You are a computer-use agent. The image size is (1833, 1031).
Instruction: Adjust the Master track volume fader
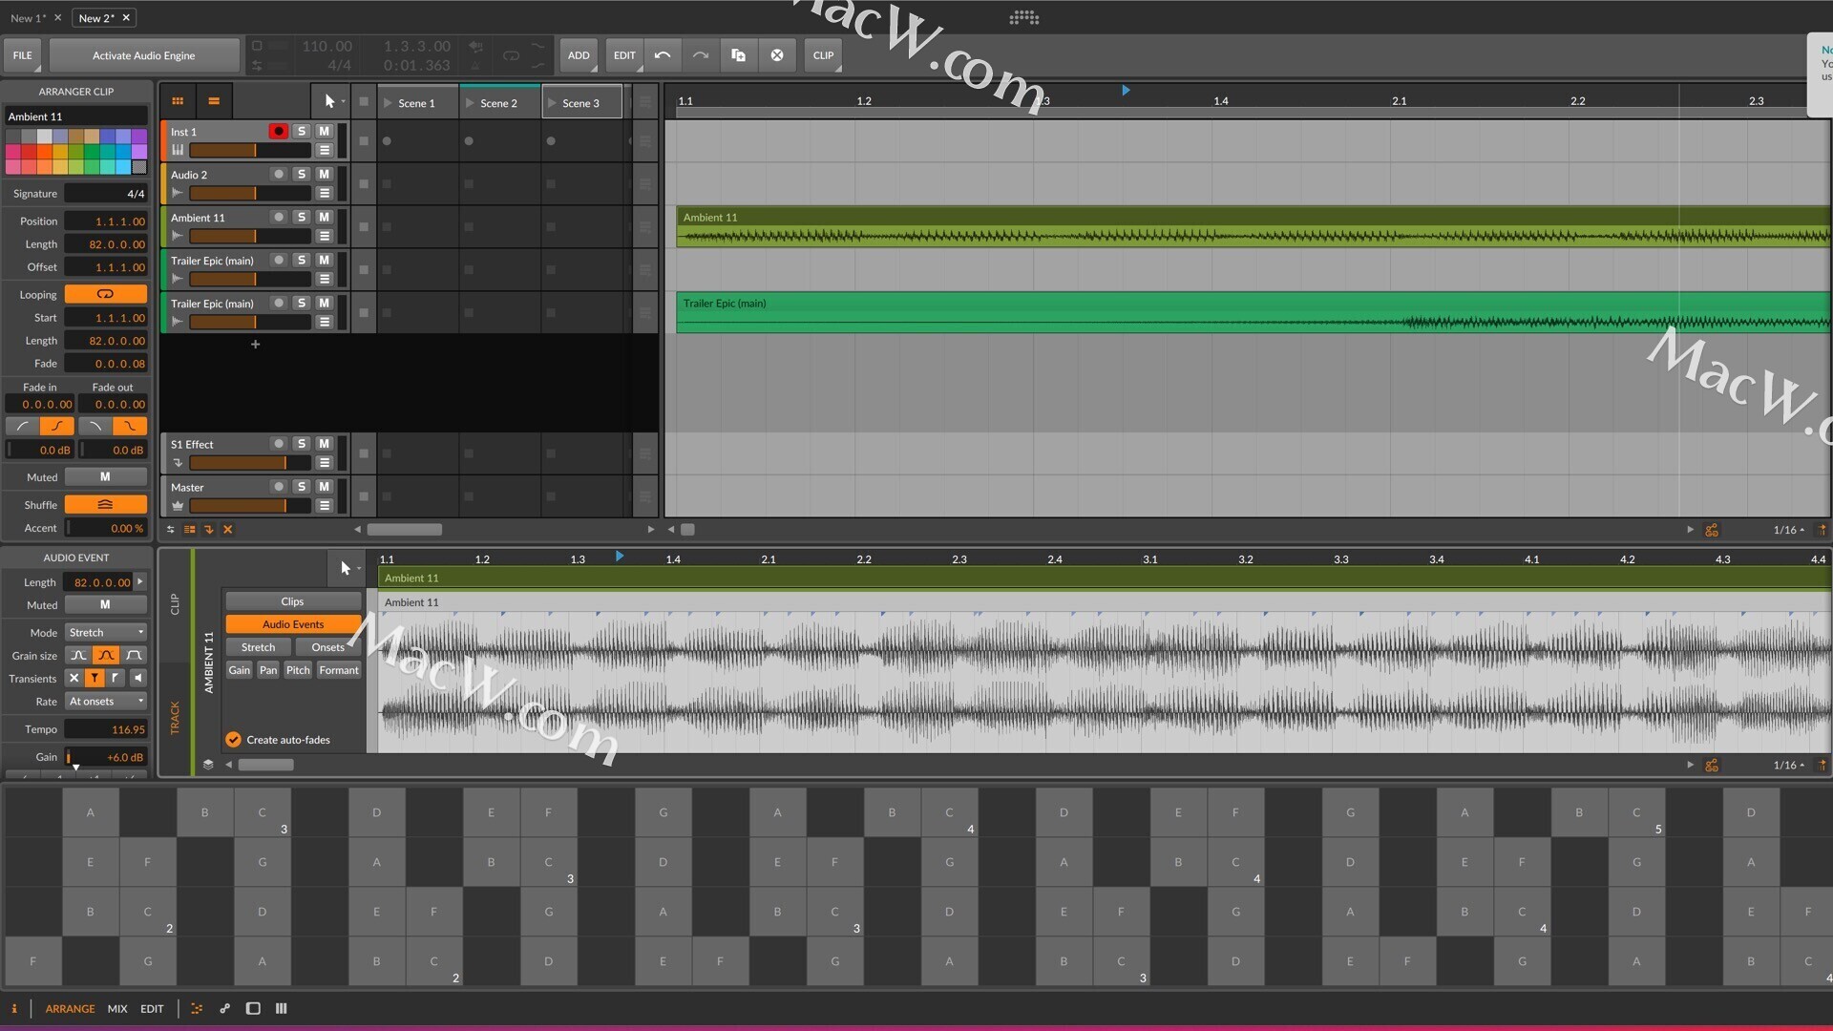tap(250, 505)
